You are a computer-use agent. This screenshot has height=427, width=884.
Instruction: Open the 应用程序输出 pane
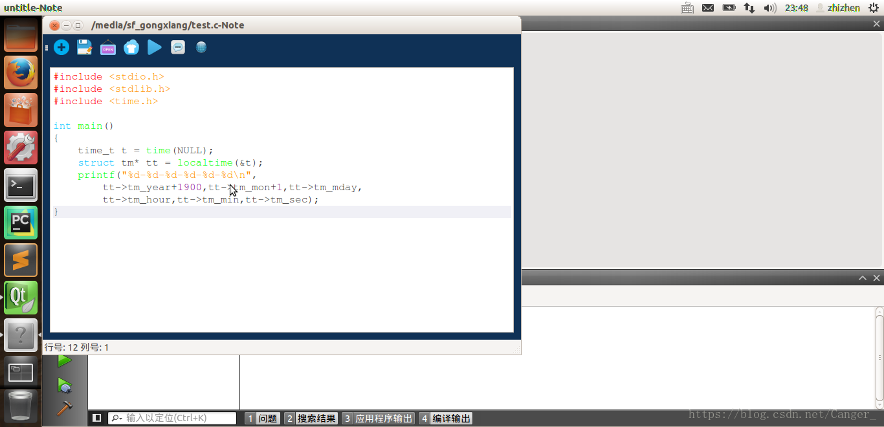pos(378,419)
